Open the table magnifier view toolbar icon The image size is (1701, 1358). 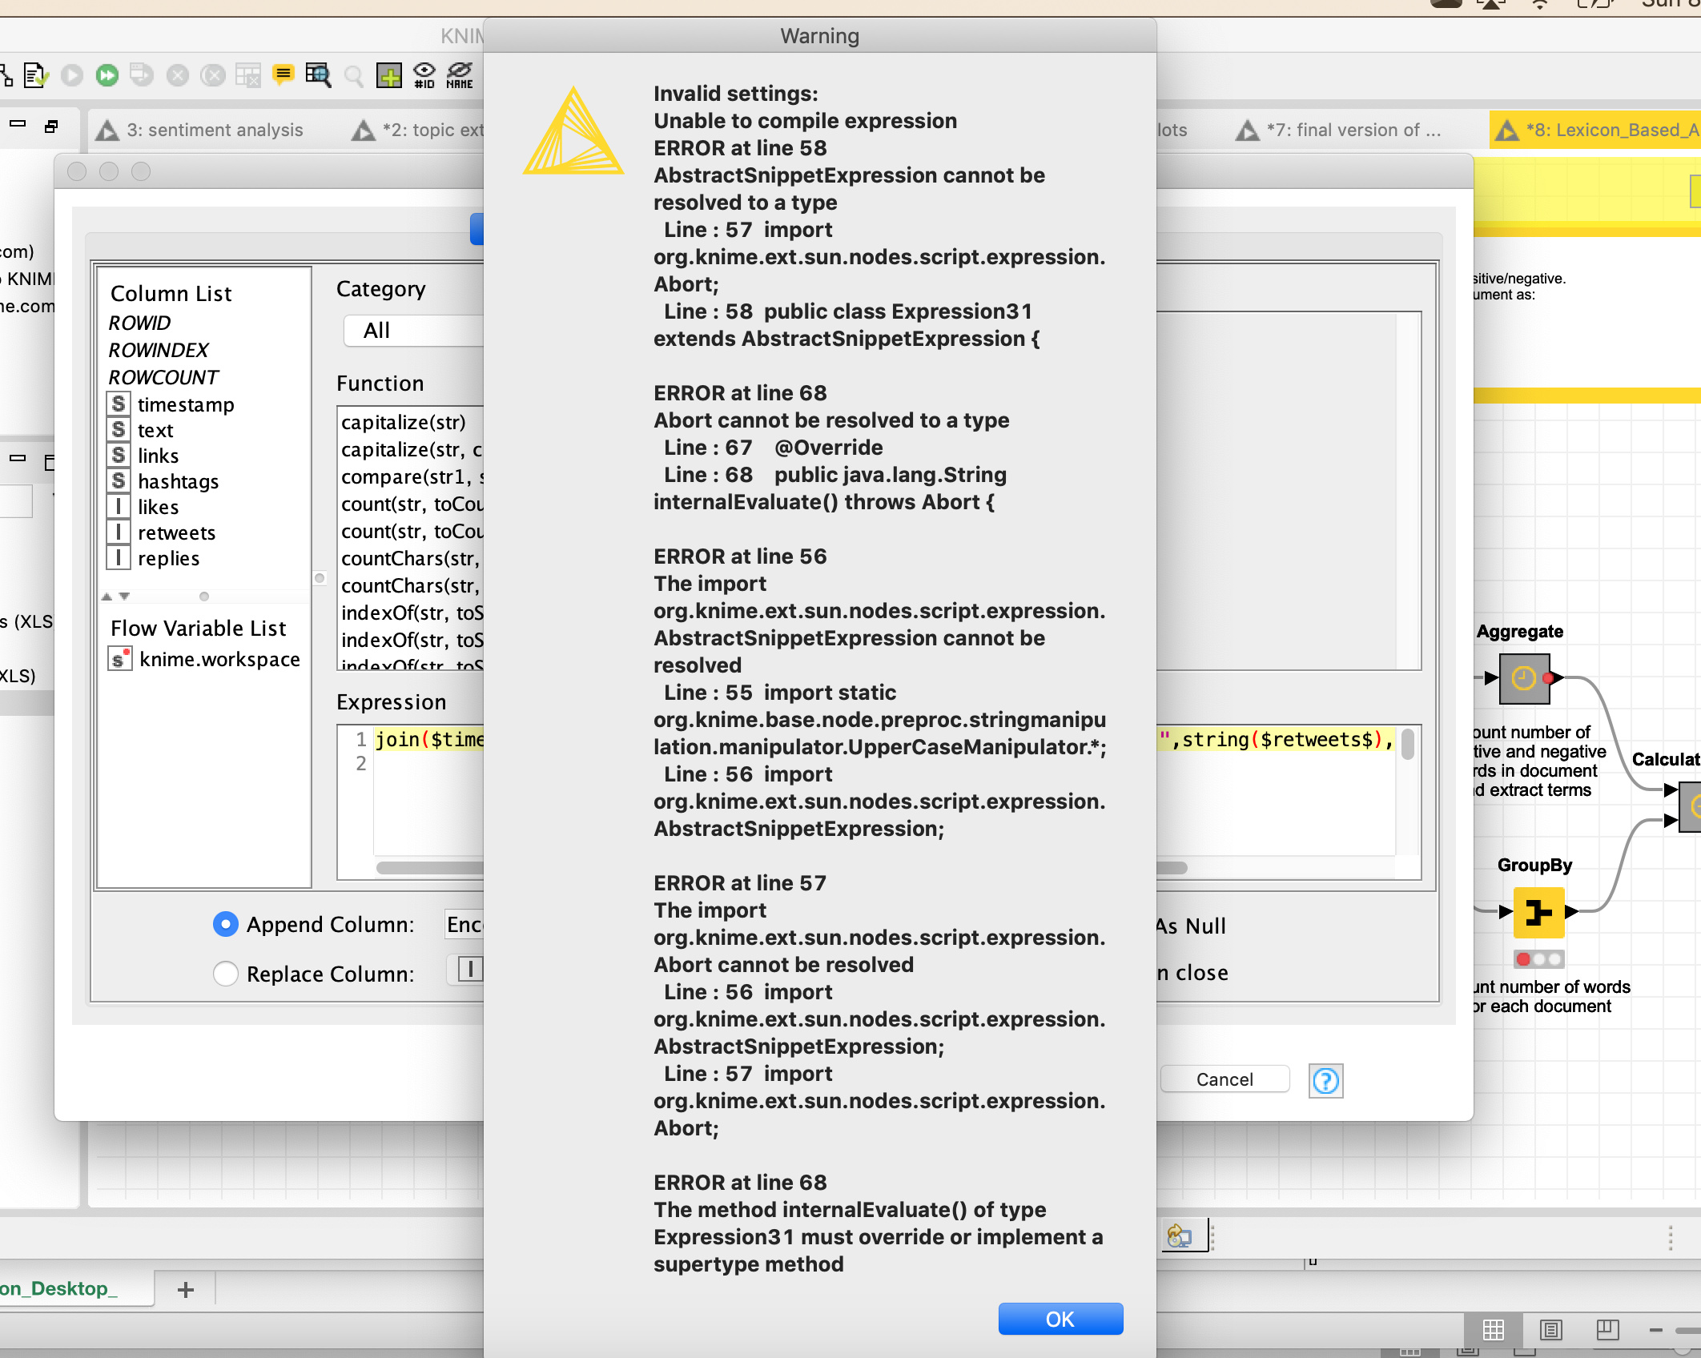[318, 75]
